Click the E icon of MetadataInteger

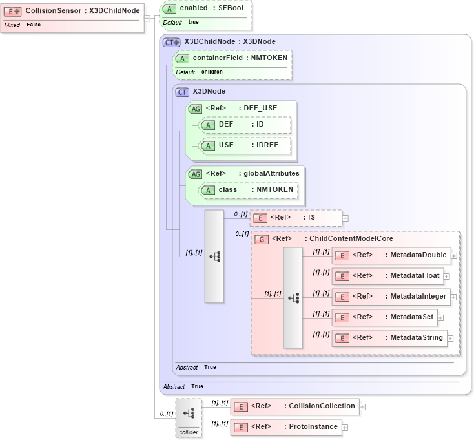tap(342, 297)
